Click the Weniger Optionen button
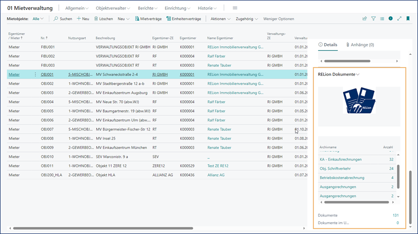Screen dimensions: 418x234 click(279, 19)
